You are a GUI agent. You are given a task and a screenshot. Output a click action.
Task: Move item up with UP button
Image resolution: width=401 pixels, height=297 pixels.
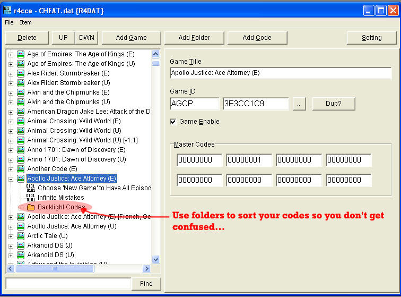pos(63,38)
